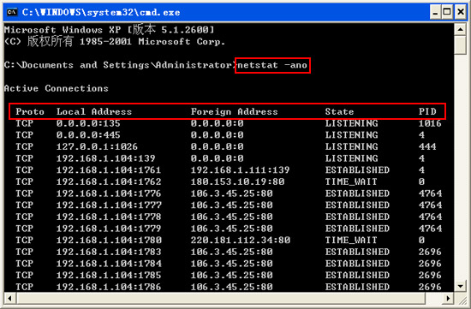Click the vertical scrollbar down arrow
The width and height of the screenshot is (471, 309).
coord(460,286)
